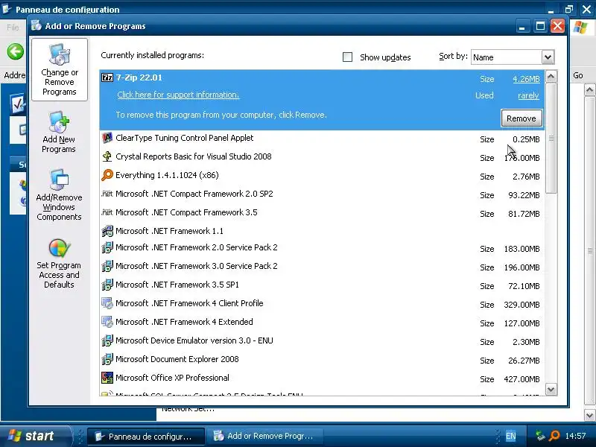Click program list scrollbar up arrow
The height and width of the screenshot is (447, 596).
(x=551, y=77)
